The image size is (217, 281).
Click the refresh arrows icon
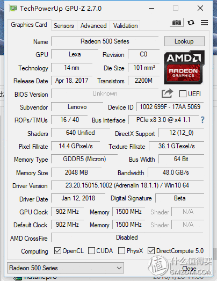tap(191, 23)
